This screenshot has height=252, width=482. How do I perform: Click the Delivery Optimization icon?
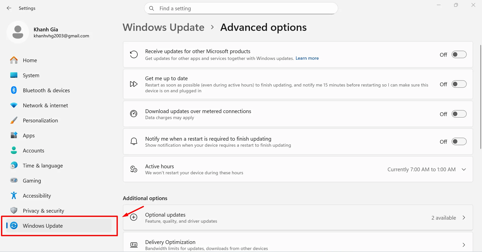coord(134,245)
